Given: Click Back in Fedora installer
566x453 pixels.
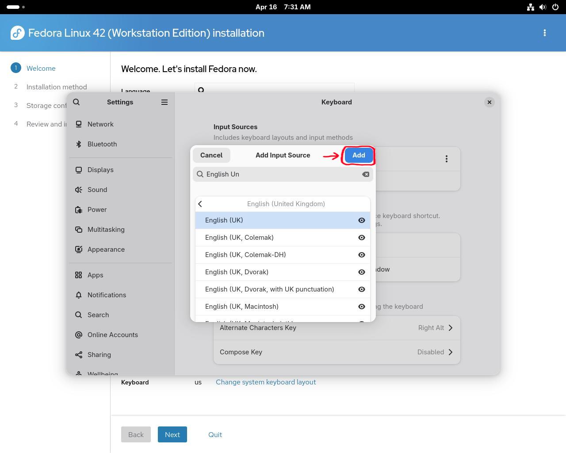Looking at the screenshot, I should pyautogui.click(x=136, y=434).
